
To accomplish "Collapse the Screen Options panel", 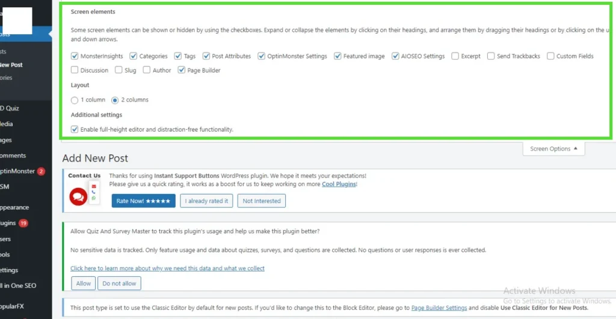I will pos(553,149).
